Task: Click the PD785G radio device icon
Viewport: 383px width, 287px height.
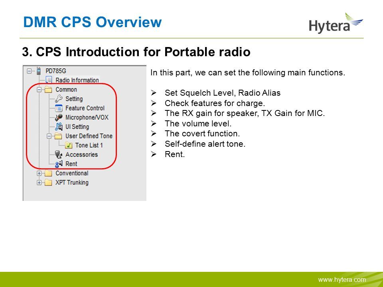Action: pyautogui.click(x=39, y=71)
